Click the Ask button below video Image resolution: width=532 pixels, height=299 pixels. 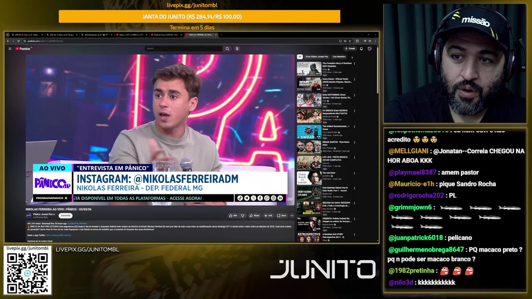point(268,216)
